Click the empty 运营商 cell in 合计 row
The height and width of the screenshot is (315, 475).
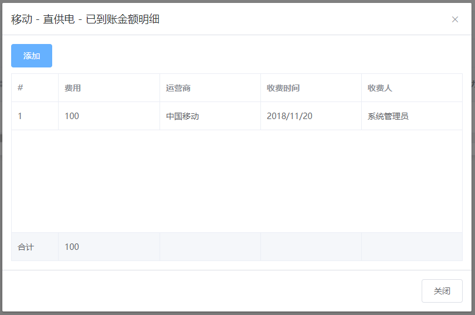(210, 247)
